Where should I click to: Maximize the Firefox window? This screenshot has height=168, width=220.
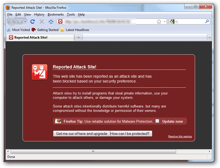pyautogui.click(x=195, y=7)
